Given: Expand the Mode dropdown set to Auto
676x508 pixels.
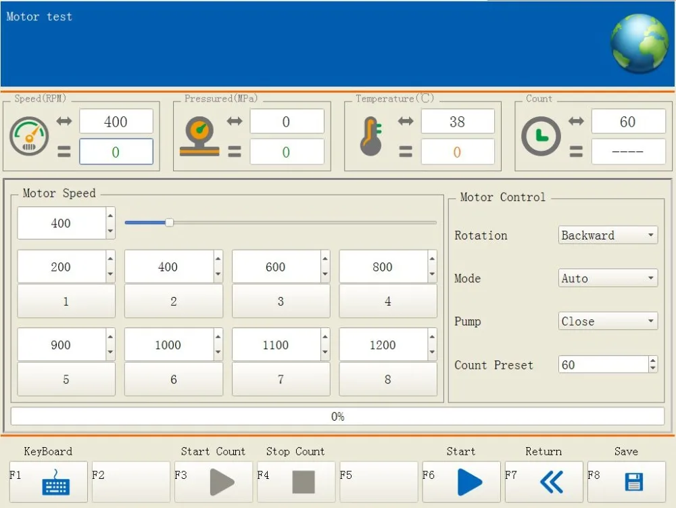Looking at the screenshot, I should click(x=608, y=279).
